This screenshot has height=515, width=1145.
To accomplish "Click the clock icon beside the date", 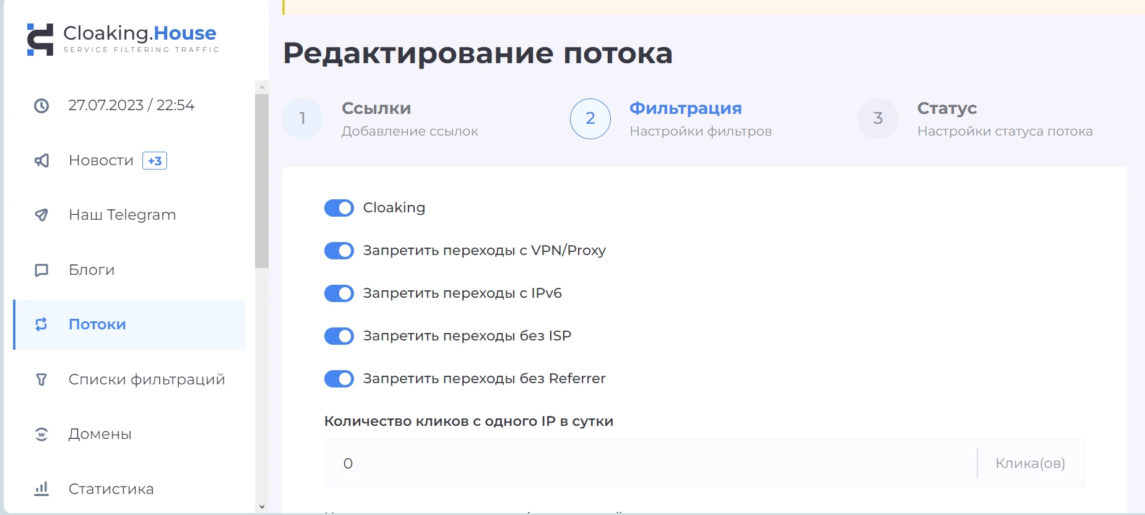I will click(41, 106).
